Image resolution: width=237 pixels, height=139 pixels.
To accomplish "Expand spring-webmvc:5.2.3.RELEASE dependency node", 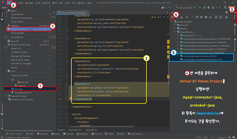I will click(178, 39).
